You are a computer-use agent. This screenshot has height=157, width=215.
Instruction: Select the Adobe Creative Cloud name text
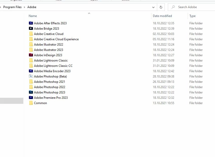click(x=49, y=34)
